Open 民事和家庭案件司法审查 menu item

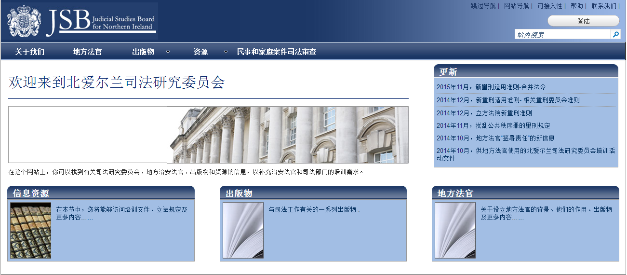point(277,52)
